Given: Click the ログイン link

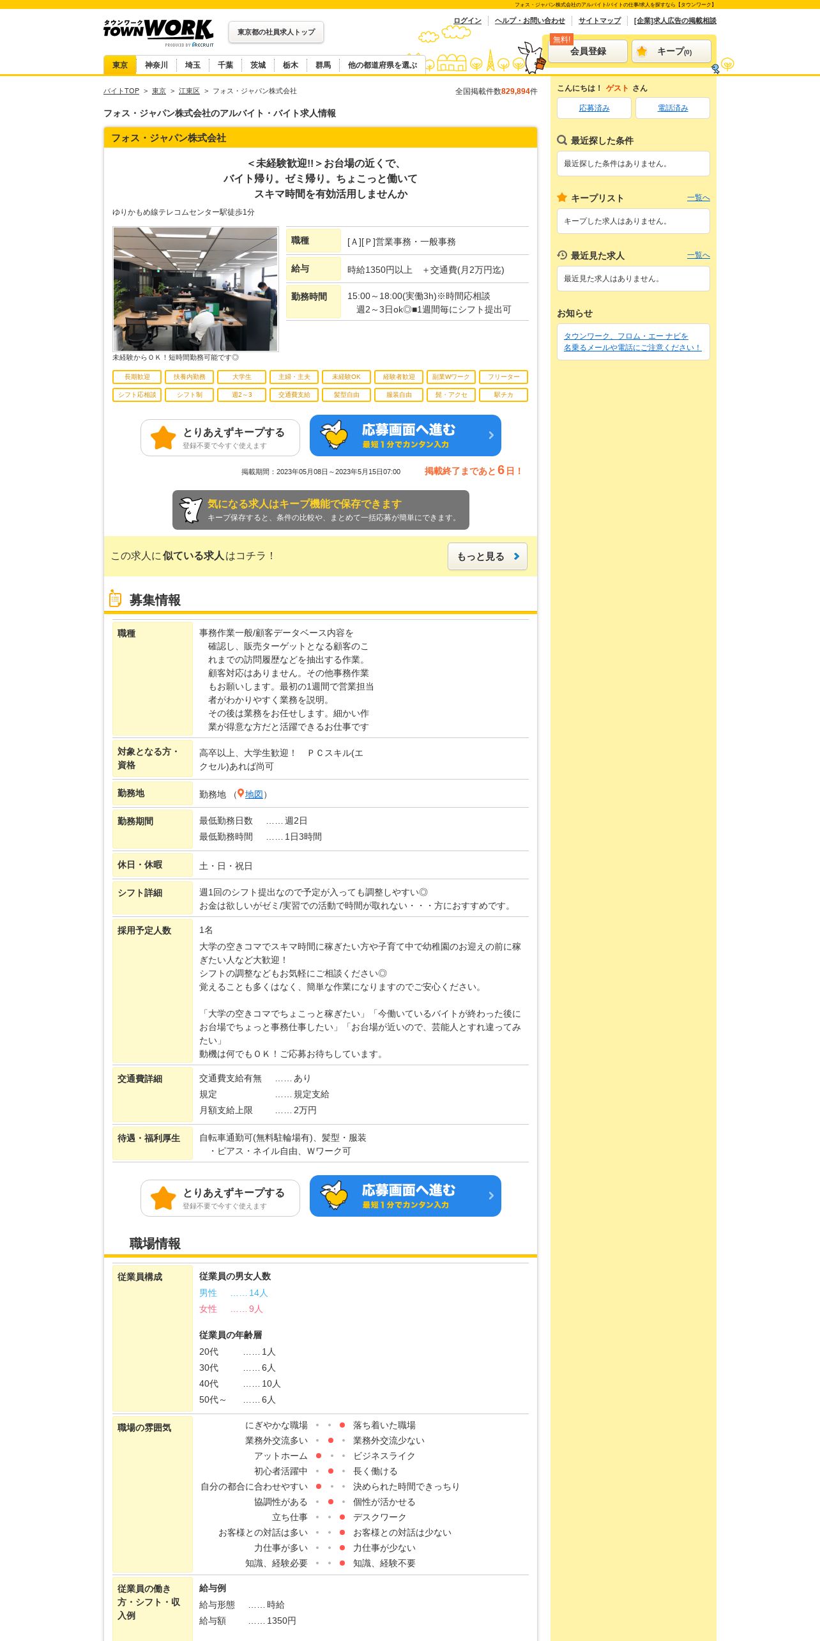Looking at the screenshot, I should 467,20.
